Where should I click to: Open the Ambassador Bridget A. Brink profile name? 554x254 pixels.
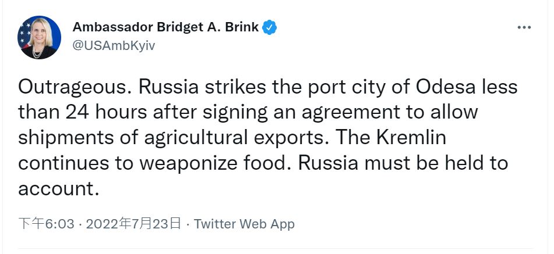(165, 27)
